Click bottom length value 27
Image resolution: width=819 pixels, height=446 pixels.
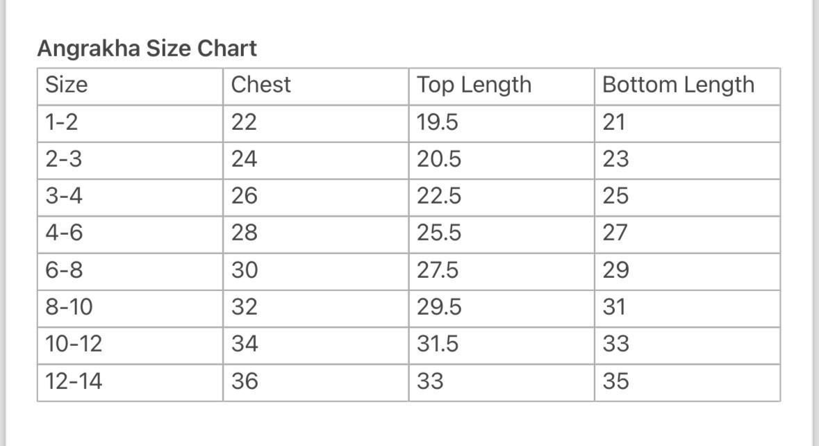[x=615, y=233]
